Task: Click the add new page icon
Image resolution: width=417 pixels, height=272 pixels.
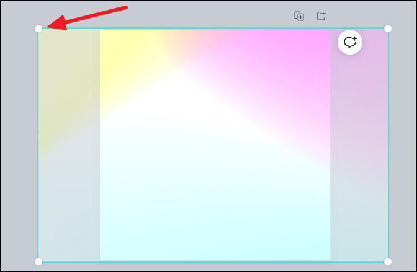Action: (321, 15)
